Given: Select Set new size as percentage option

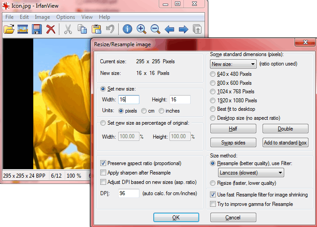Looking at the screenshot, I should pos(103,123).
